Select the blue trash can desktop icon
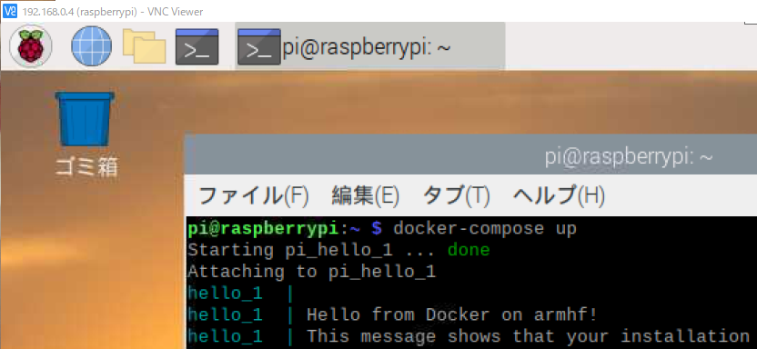757x349 pixels. 85,118
